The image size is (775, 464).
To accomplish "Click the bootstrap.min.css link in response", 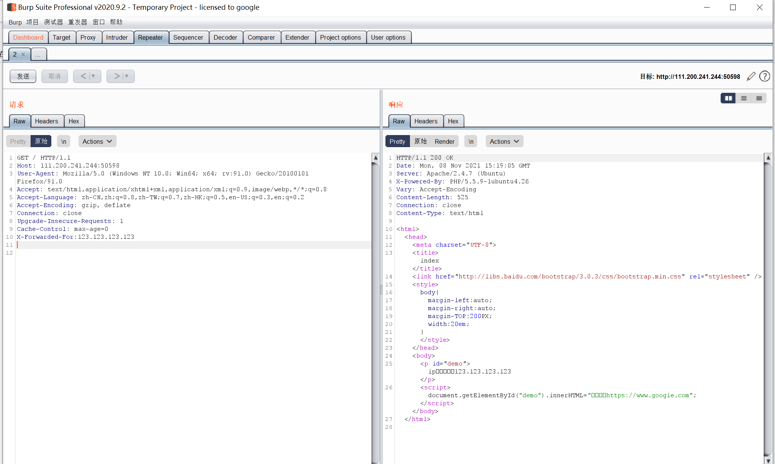I will [x=570, y=277].
